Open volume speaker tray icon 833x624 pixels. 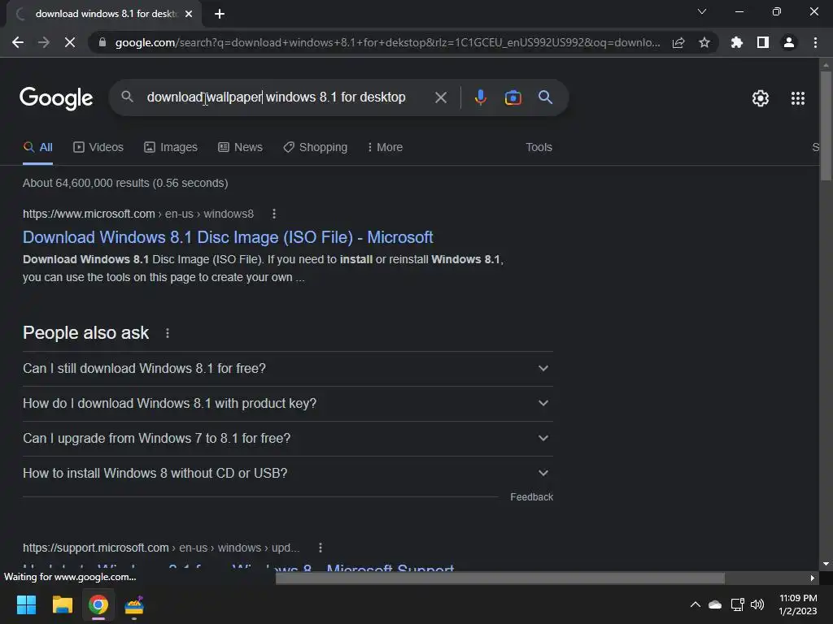click(x=757, y=604)
